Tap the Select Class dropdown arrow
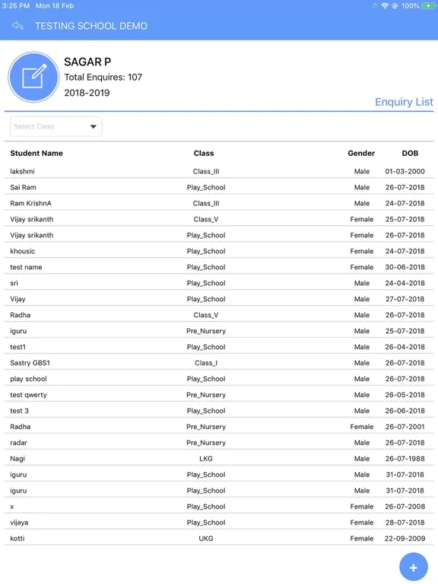The height and width of the screenshot is (584, 438). click(x=93, y=127)
